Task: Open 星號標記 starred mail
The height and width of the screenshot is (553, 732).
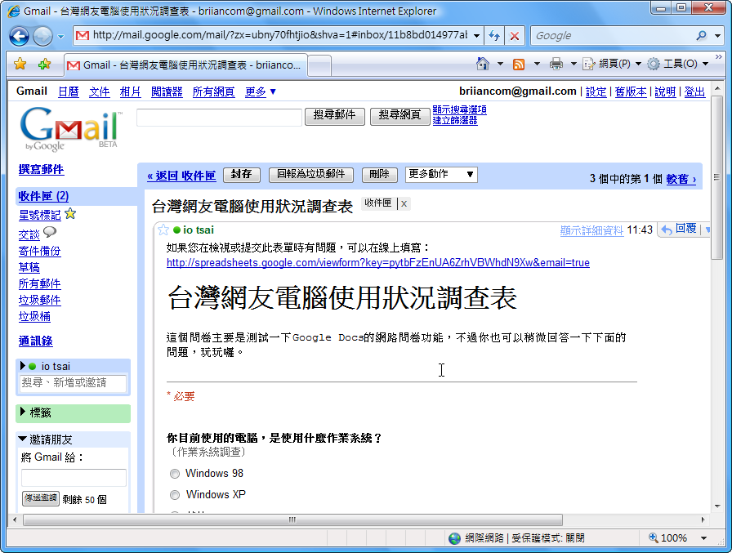Action: click(40, 215)
